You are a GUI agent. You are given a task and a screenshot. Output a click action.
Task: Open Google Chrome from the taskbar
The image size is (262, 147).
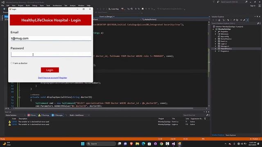(x=161, y=144)
